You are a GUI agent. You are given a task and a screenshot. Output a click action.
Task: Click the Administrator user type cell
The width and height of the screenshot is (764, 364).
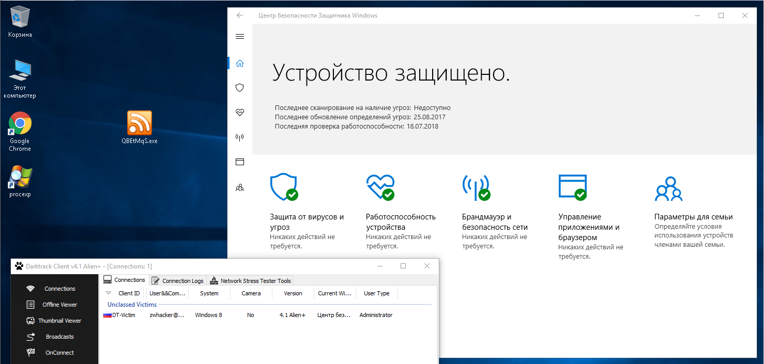(x=376, y=315)
